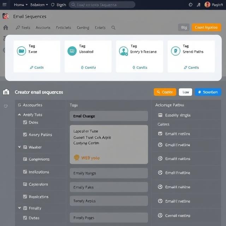Screen dimensions: 226x226
Task: Open the hamburger menu in top bar
Action: click(5, 5)
